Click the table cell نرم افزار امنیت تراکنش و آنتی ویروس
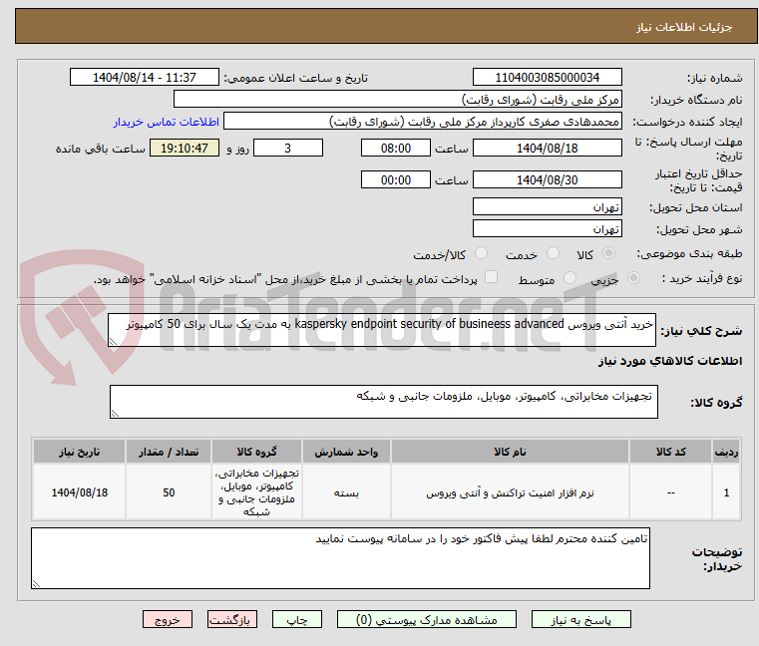This screenshot has height=646, width=759. click(510, 492)
